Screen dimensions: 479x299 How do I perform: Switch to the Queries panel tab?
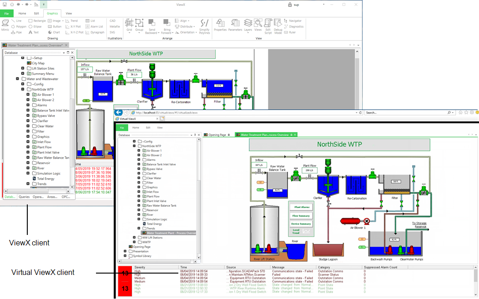pyautogui.click(x=24, y=197)
